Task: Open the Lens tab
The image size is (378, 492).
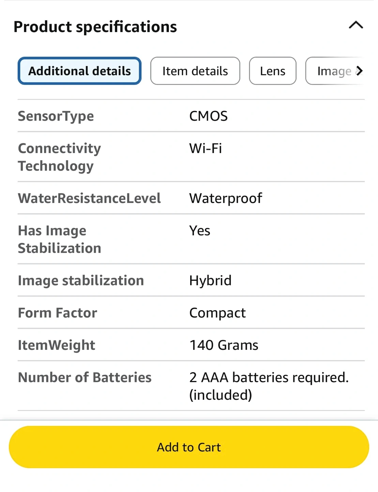Action: [272, 71]
